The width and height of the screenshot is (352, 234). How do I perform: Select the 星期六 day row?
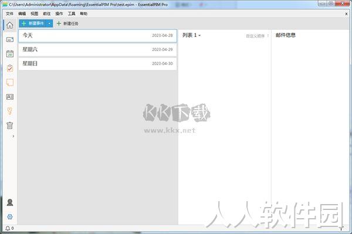97,50
